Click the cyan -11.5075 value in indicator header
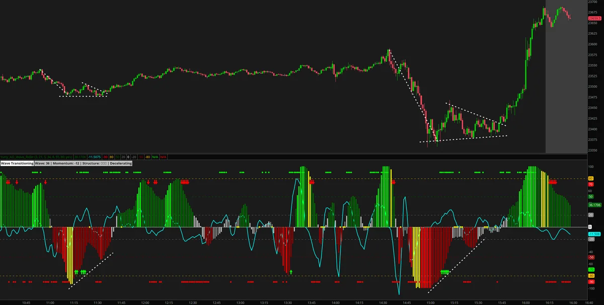 pyautogui.click(x=94, y=157)
